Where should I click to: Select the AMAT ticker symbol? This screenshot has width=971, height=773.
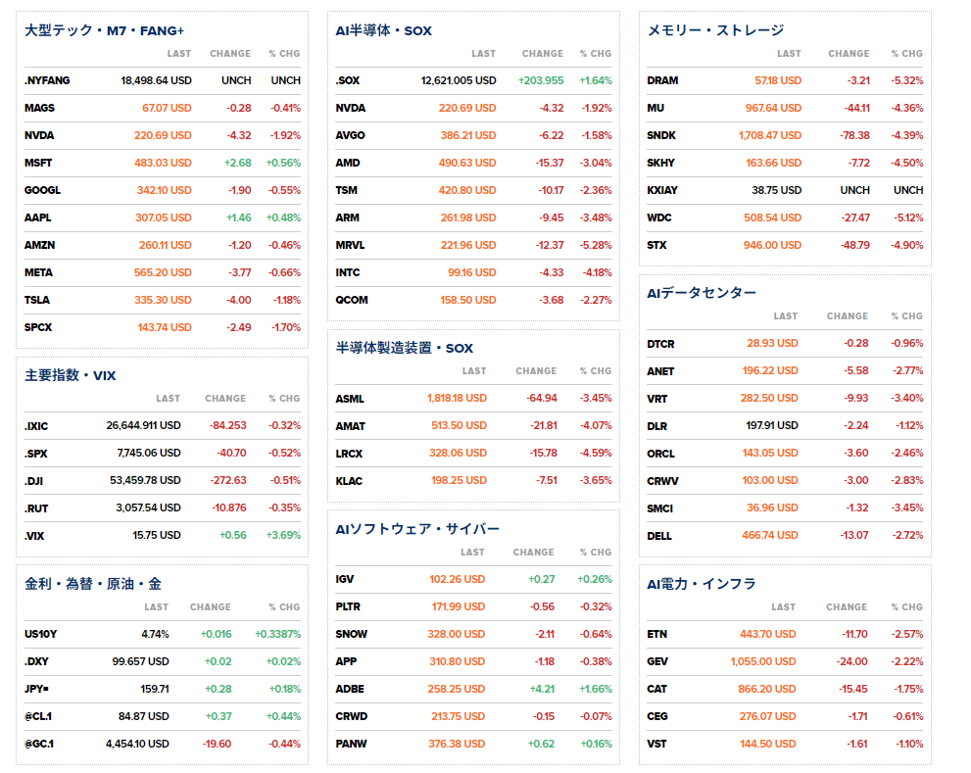pyautogui.click(x=351, y=426)
